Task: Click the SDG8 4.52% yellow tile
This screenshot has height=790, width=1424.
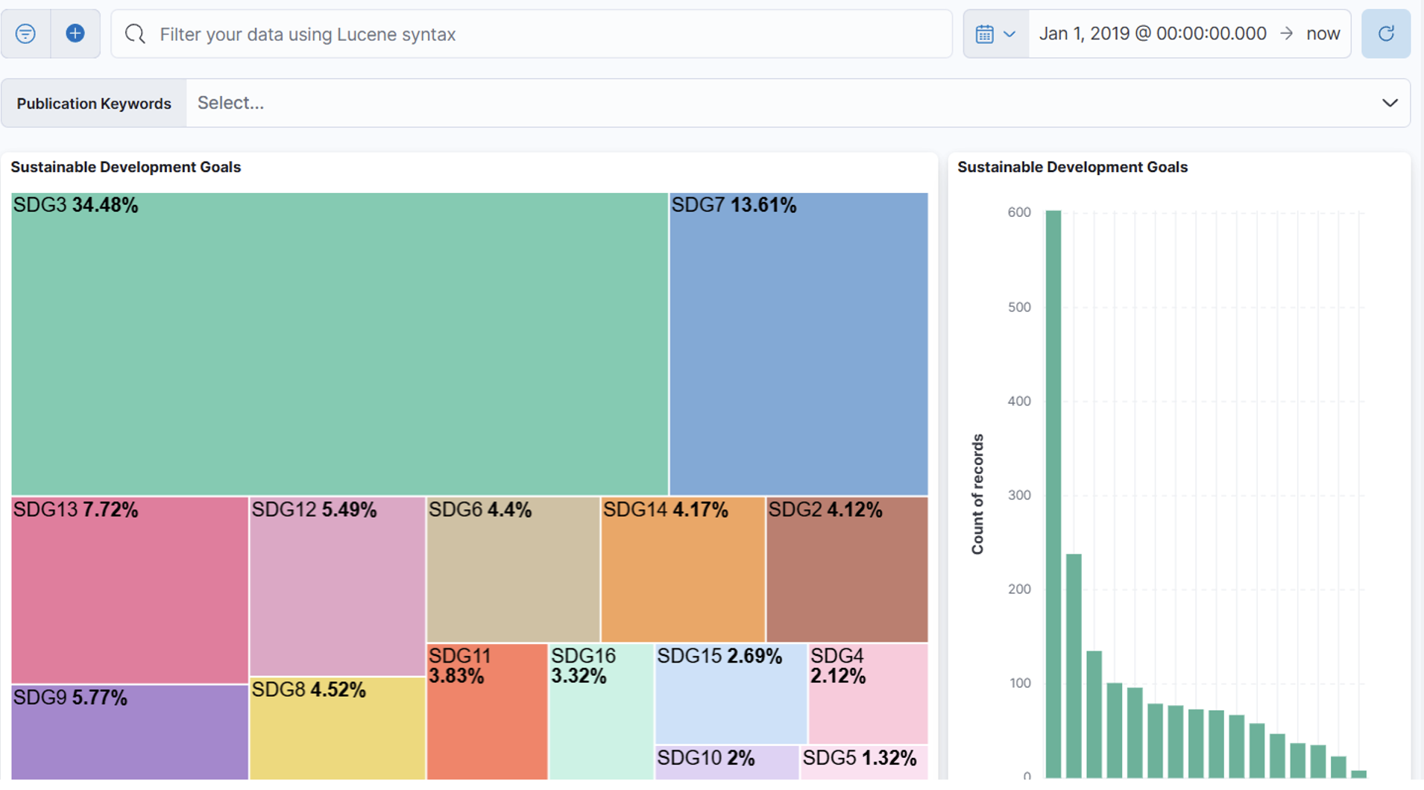Action: click(337, 729)
